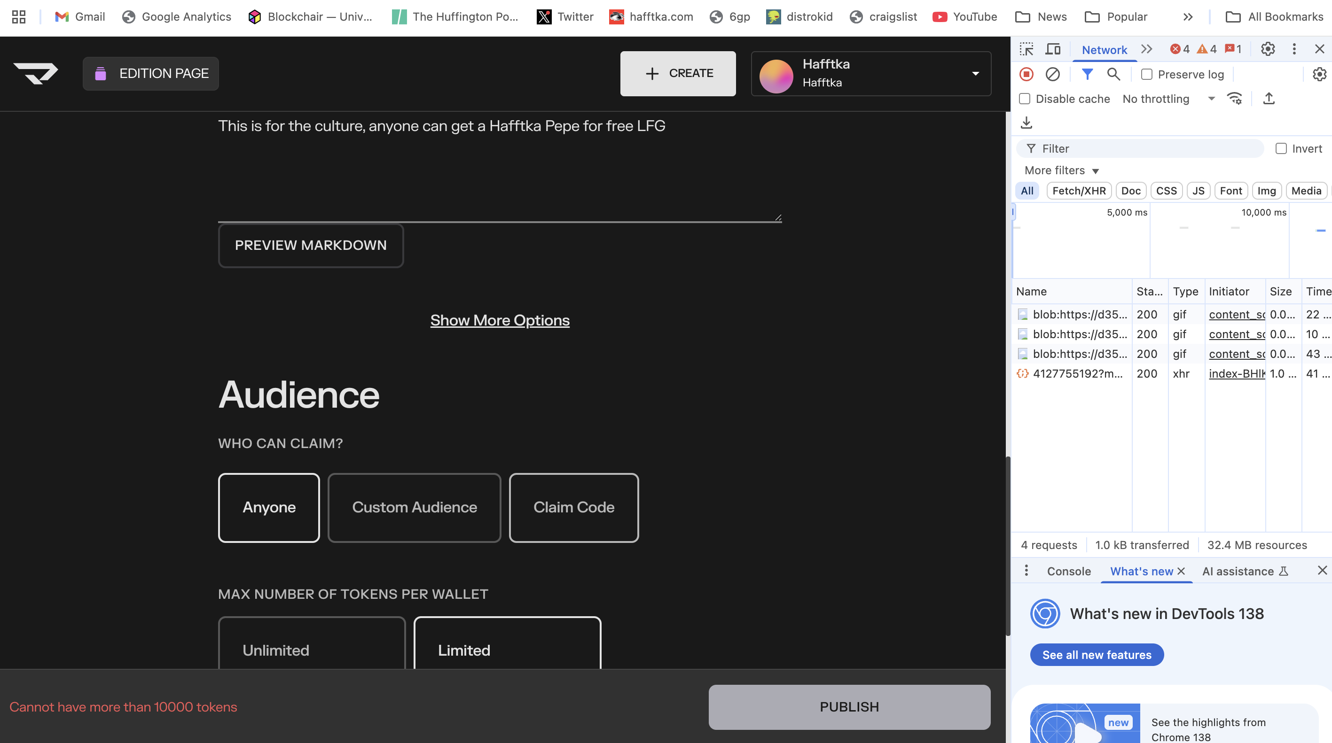This screenshot has width=1332, height=743.
Task: Select the Fetch/XHR filter type
Action: [x=1079, y=191]
